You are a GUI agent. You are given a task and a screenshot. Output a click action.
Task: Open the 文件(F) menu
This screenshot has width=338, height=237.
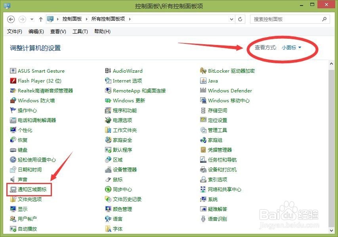coord(15,32)
